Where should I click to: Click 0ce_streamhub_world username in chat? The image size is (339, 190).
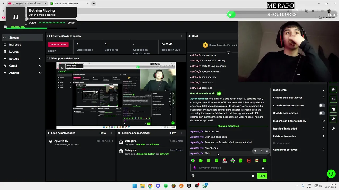(203, 93)
